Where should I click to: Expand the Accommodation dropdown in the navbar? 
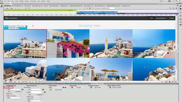tap(161, 18)
